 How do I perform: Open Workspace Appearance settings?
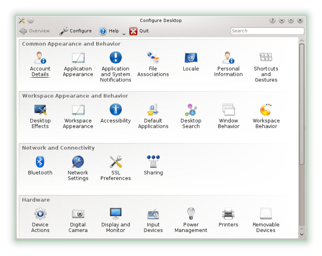pos(78,116)
